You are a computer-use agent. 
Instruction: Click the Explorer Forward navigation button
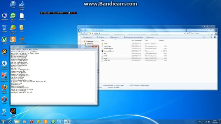86,33
